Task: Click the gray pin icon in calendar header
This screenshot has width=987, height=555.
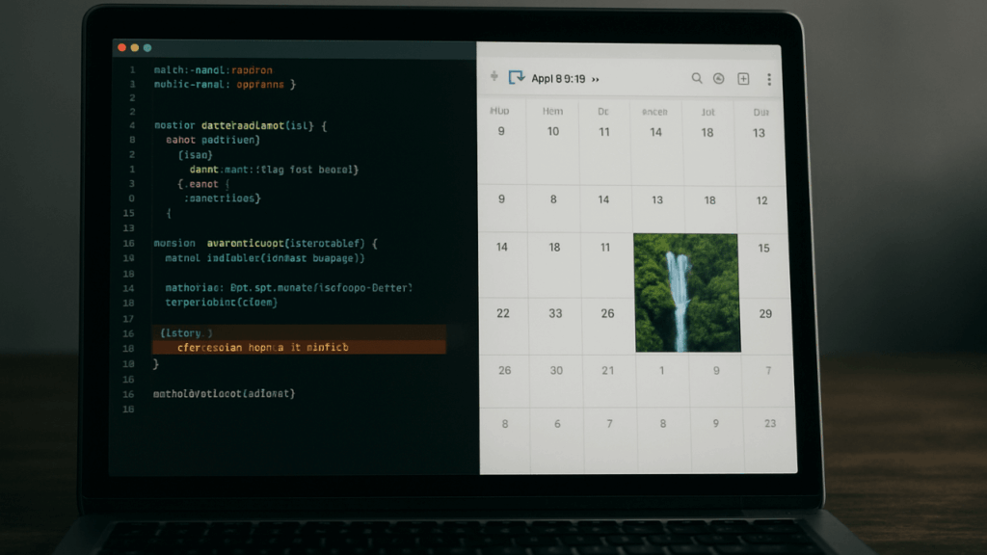Action: point(494,77)
